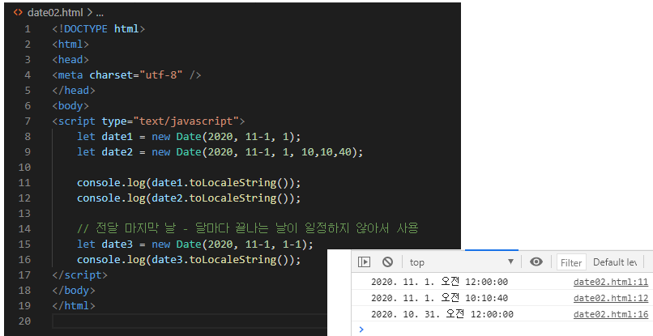The height and width of the screenshot is (336, 653).
Task: Click the console.log(date2.toLocaleString()) line
Action: pyautogui.click(x=189, y=198)
